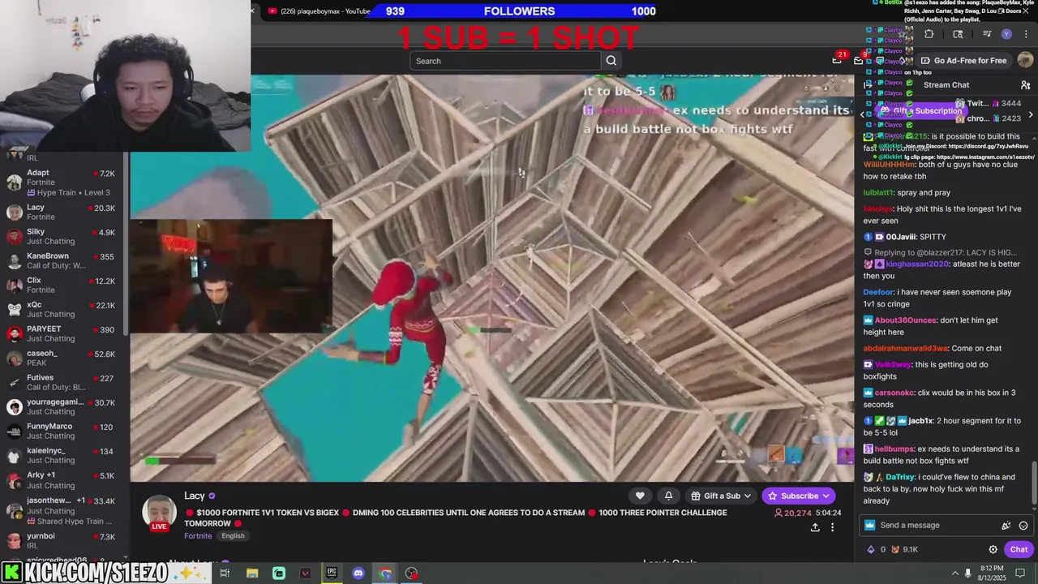The image size is (1038, 584).
Task: Open Task View in the taskbar
Action: pyautogui.click(x=225, y=573)
